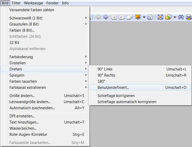Screen dimensions: 192x147
Task: Open the file properties info icon
Action: [x=150, y=17]
